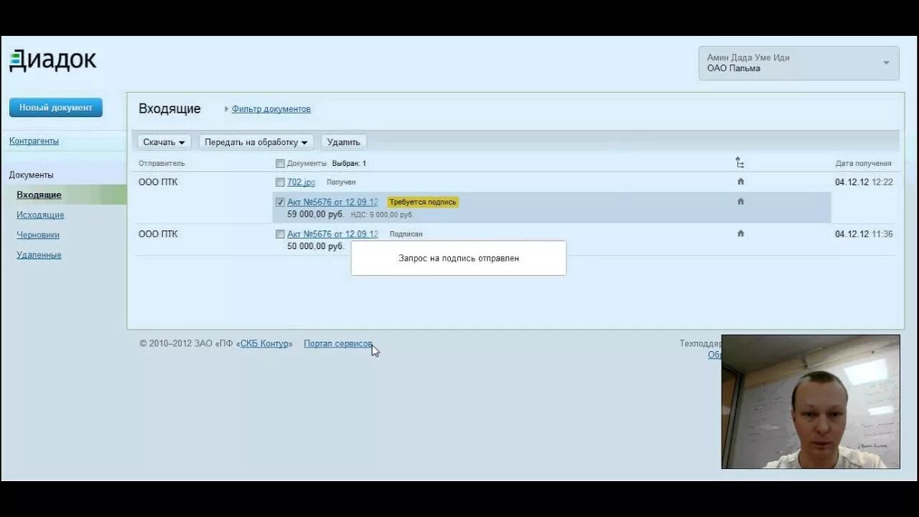Screen dimensions: 919x517
Task: Check the Акт №5676 Подписан checkbox
Action: pyautogui.click(x=280, y=234)
